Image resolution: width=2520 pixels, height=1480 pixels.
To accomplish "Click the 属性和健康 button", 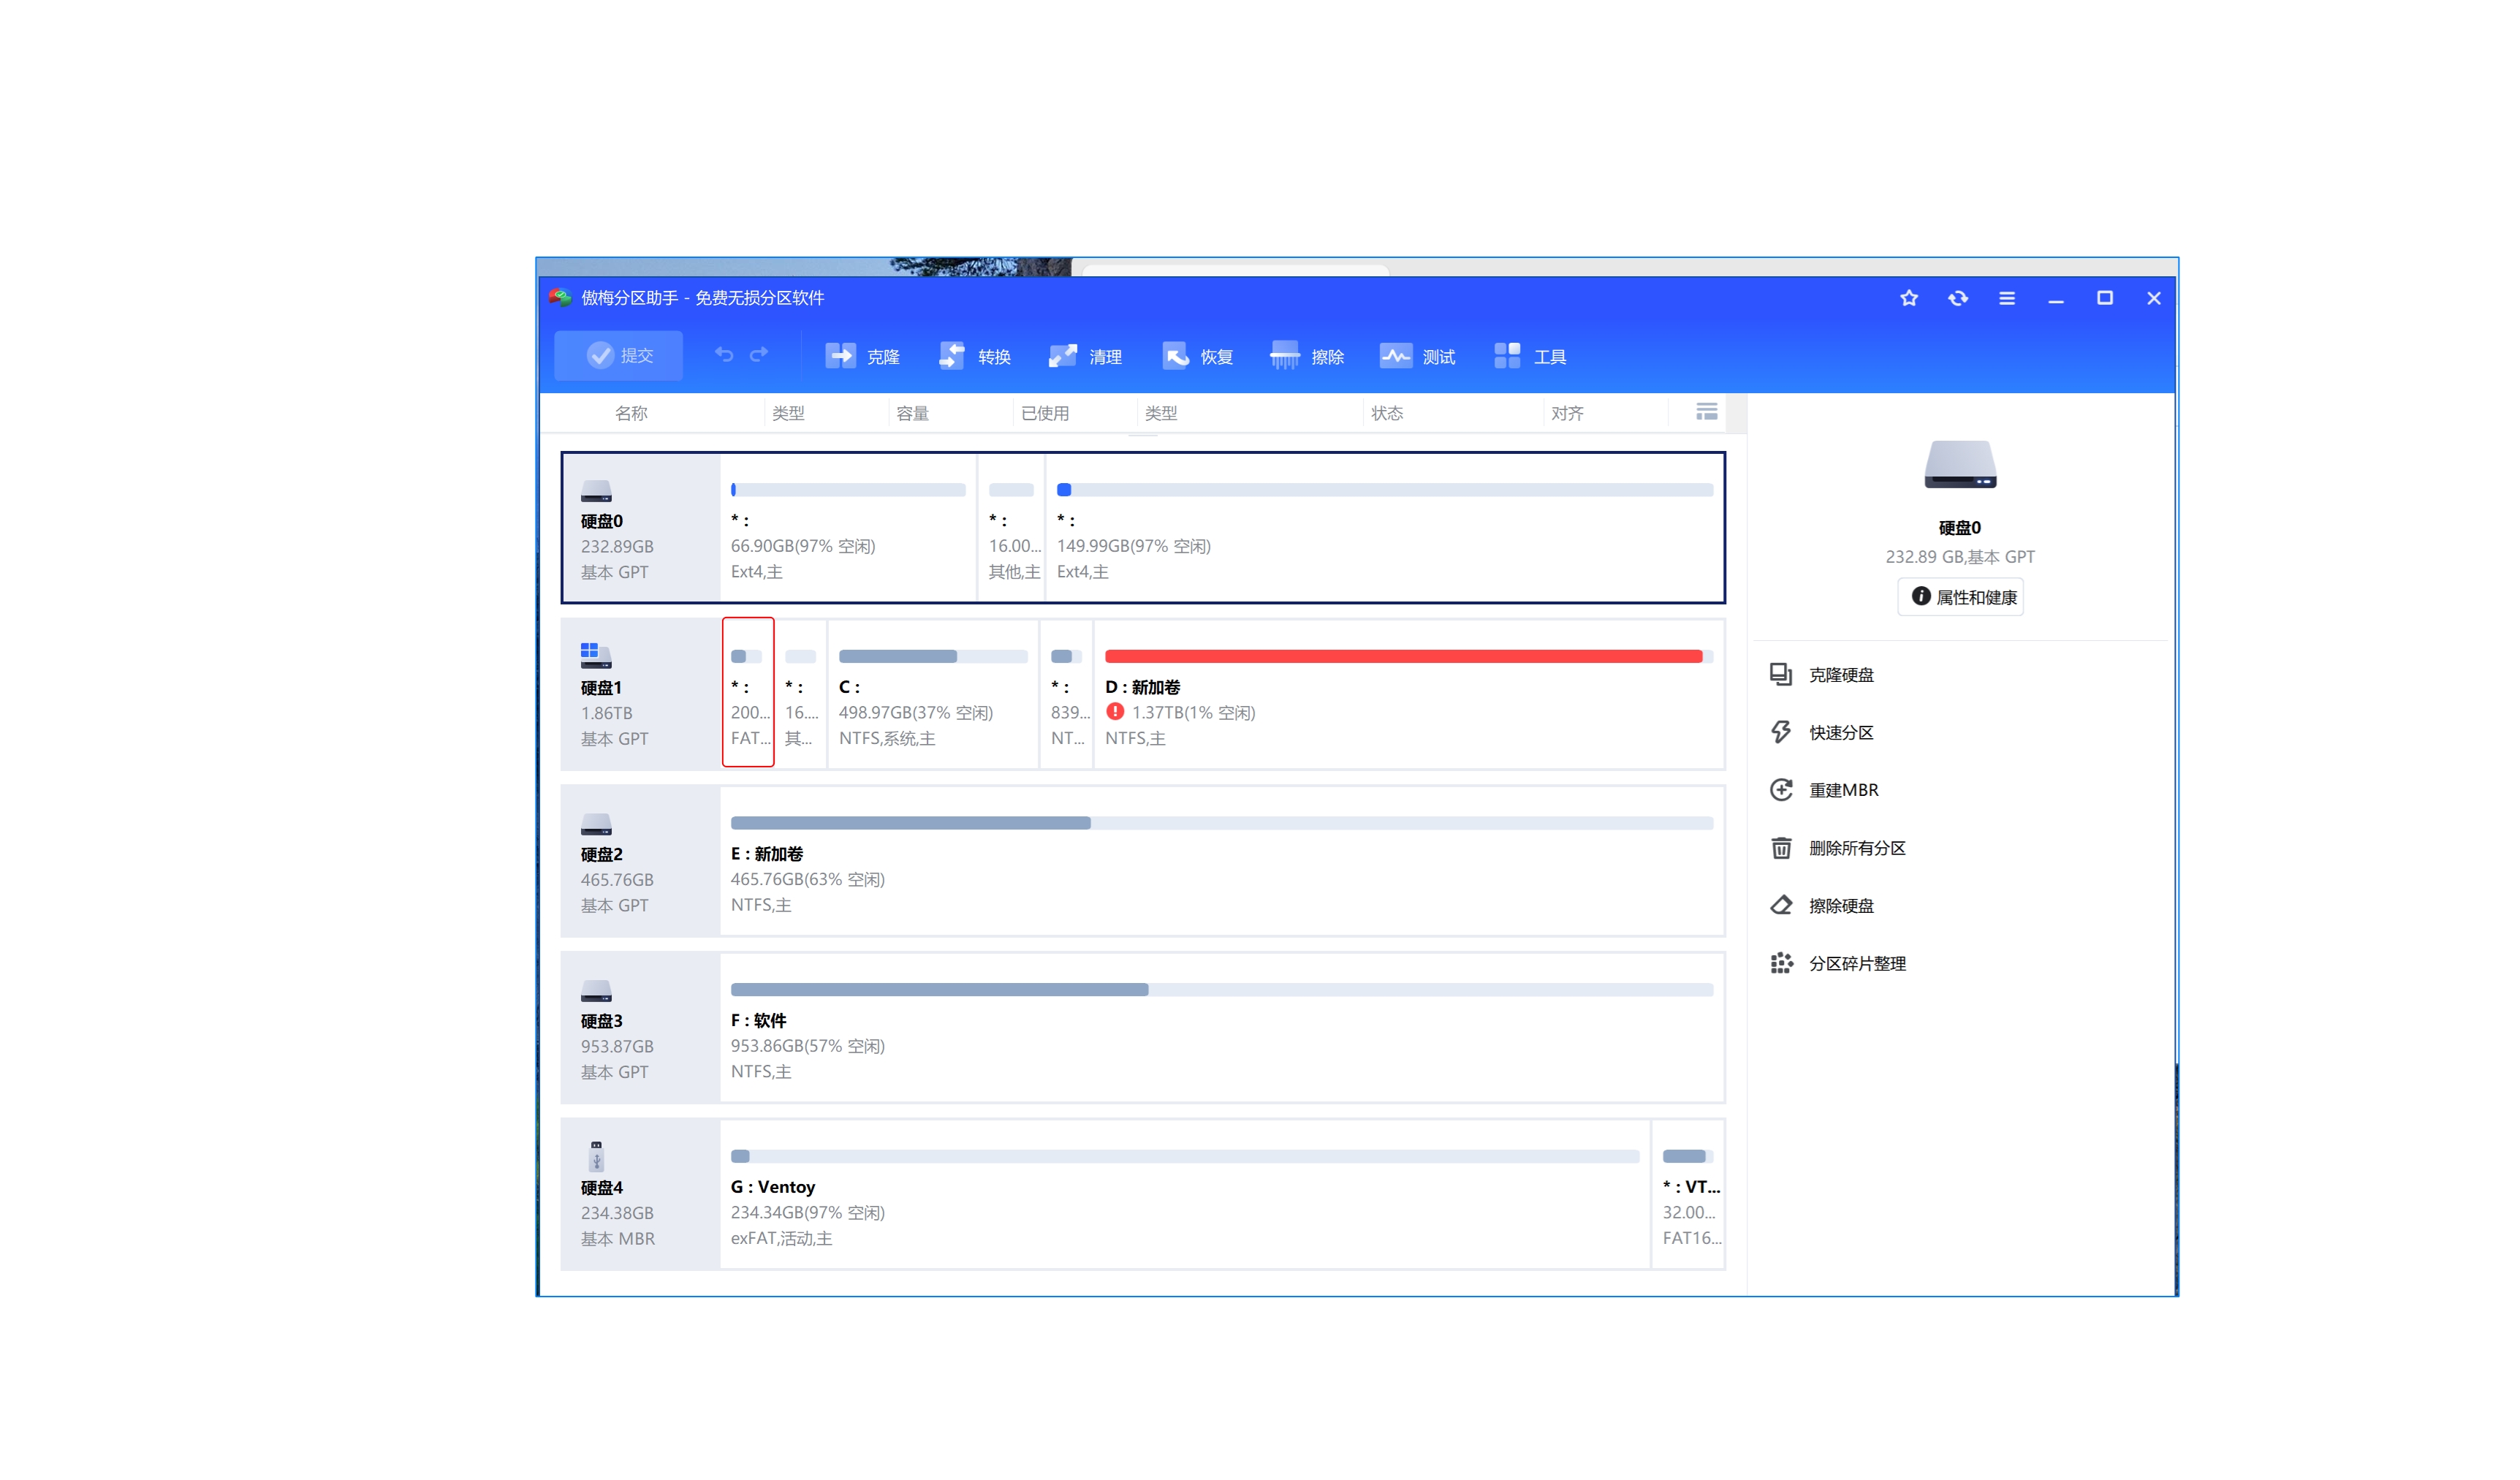I will coord(1961,597).
